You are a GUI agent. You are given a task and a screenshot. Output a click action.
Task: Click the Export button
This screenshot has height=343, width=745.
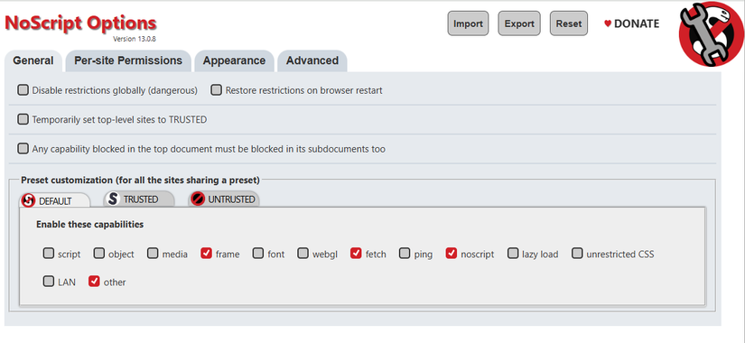519,23
